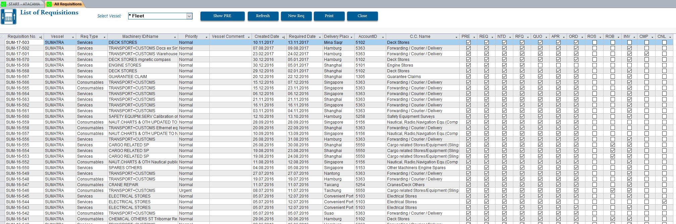Toggle ORD checkbox for SUM-16-544

click(x=576, y=202)
